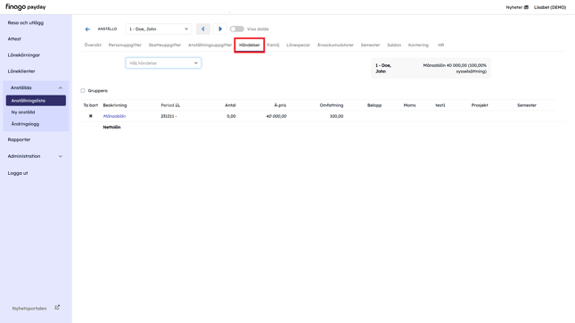Open Lönekörningar in the sidebar
The image size is (575, 323).
tap(24, 55)
